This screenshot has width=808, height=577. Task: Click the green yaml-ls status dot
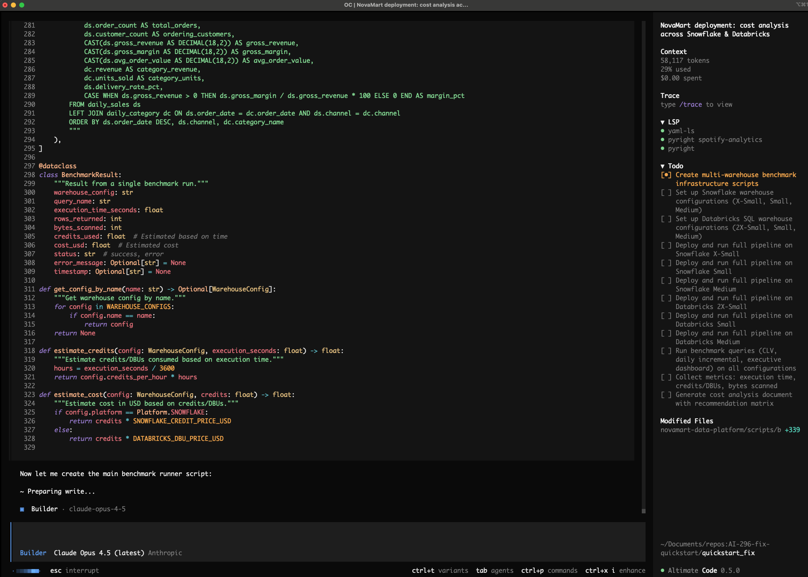(x=662, y=131)
